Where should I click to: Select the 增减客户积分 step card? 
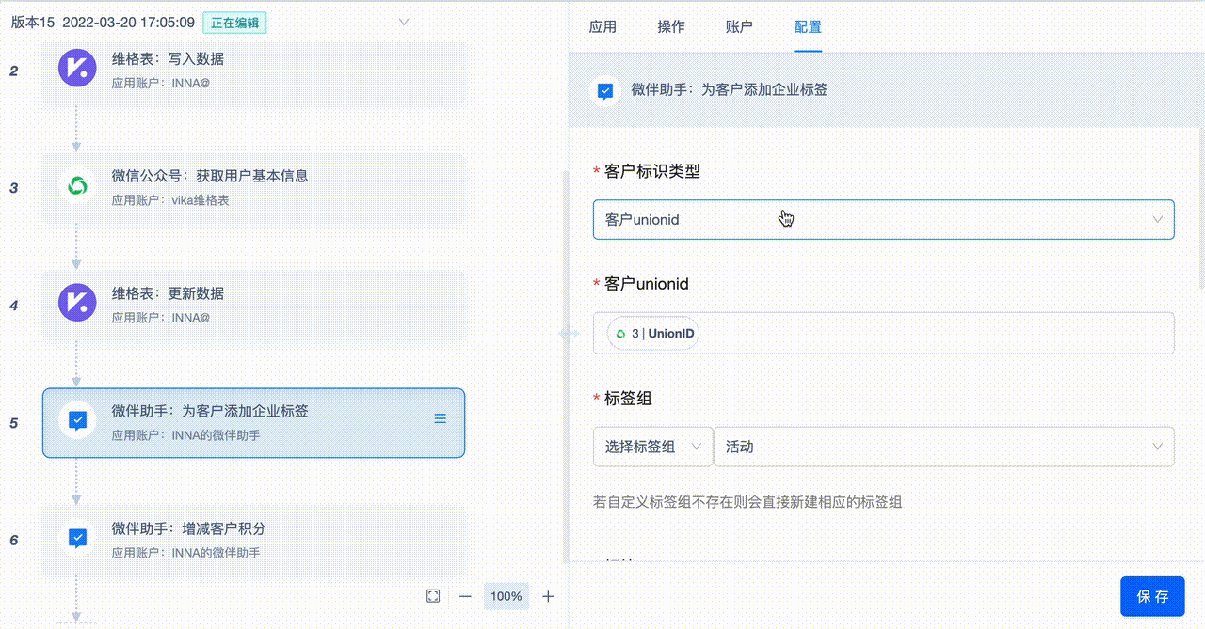(x=253, y=540)
